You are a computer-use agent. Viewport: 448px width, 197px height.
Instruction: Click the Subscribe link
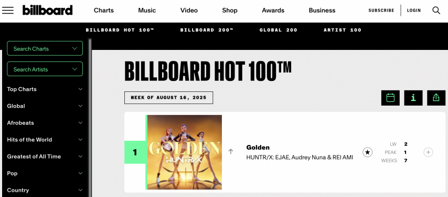click(x=381, y=11)
